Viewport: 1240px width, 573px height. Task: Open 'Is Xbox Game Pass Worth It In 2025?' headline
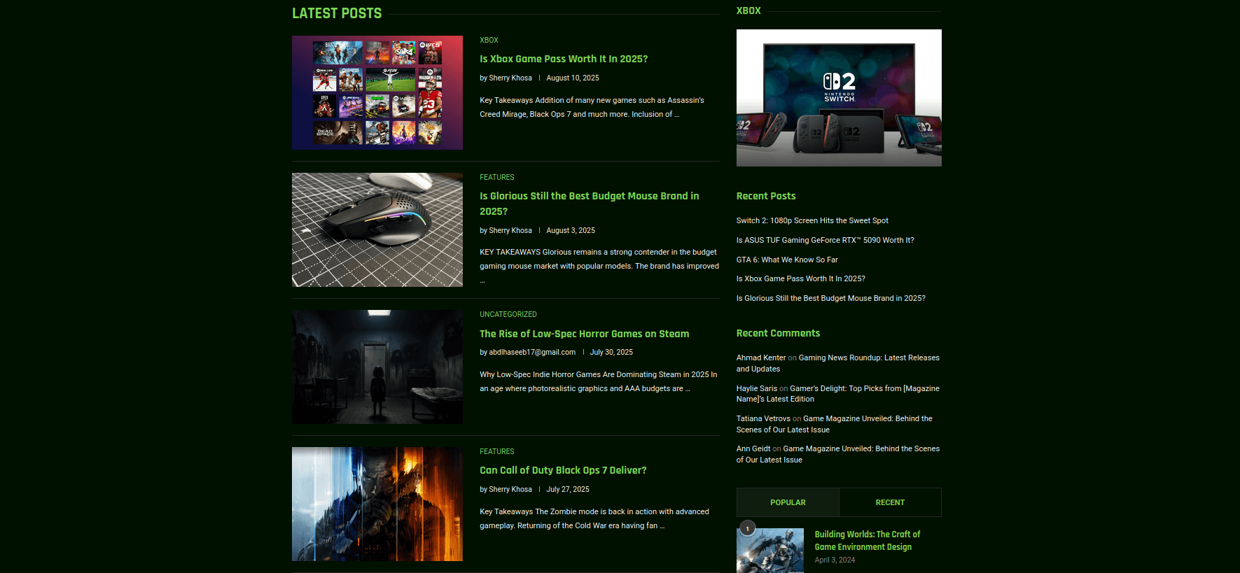tap(564, 59)
